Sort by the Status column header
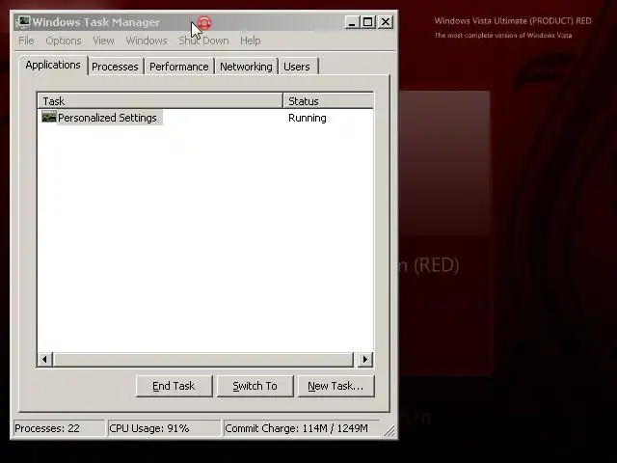 pos(328,100)
